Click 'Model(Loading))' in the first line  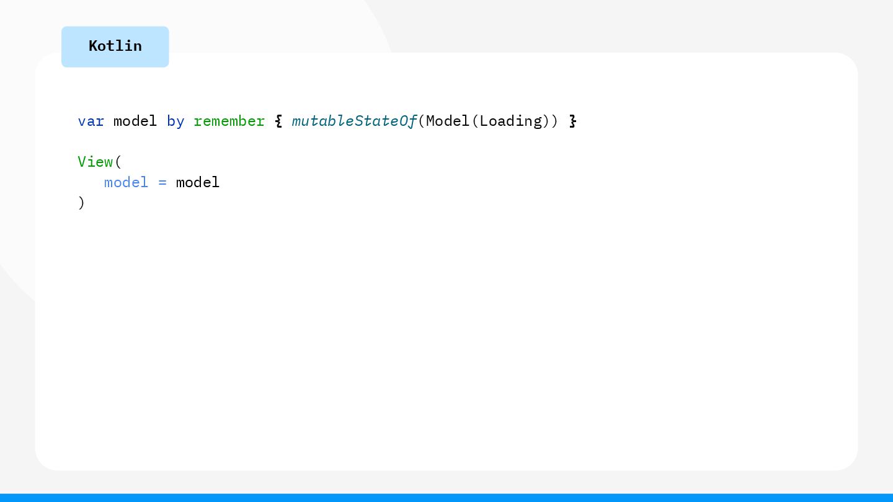(x=492, y=121)
